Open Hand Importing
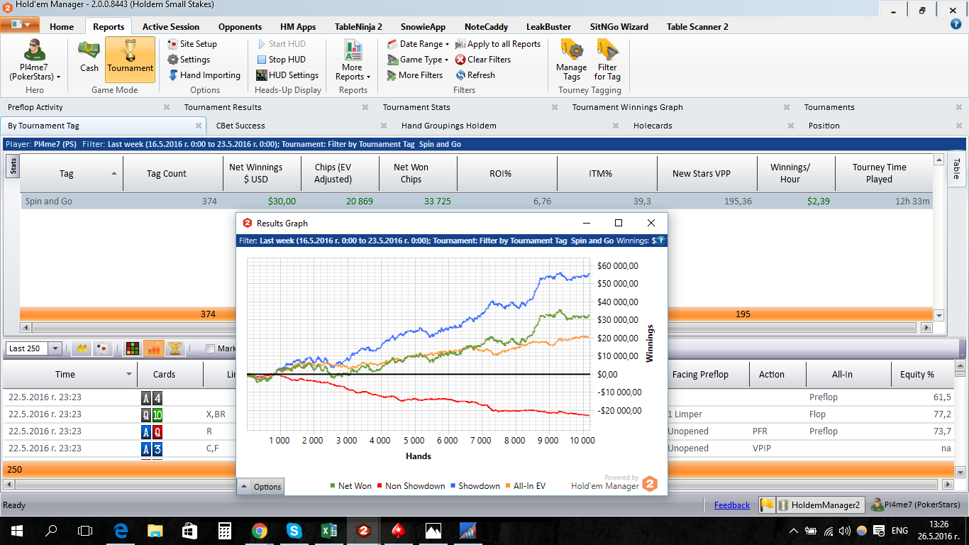 pos(204,75)
